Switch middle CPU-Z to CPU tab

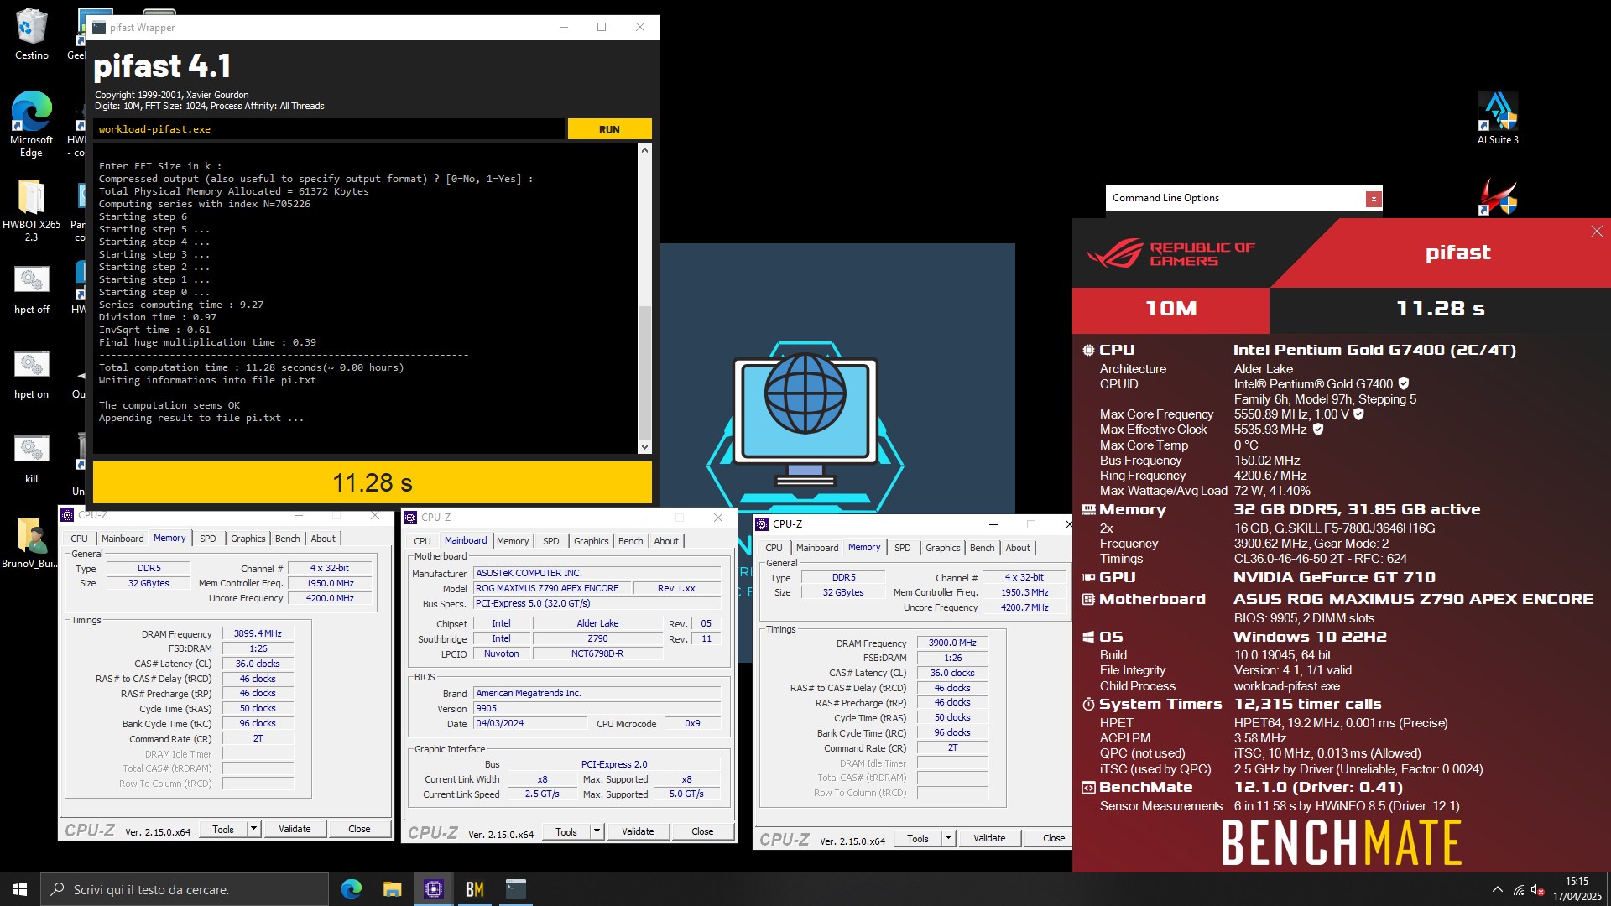[x=422, y=541]
